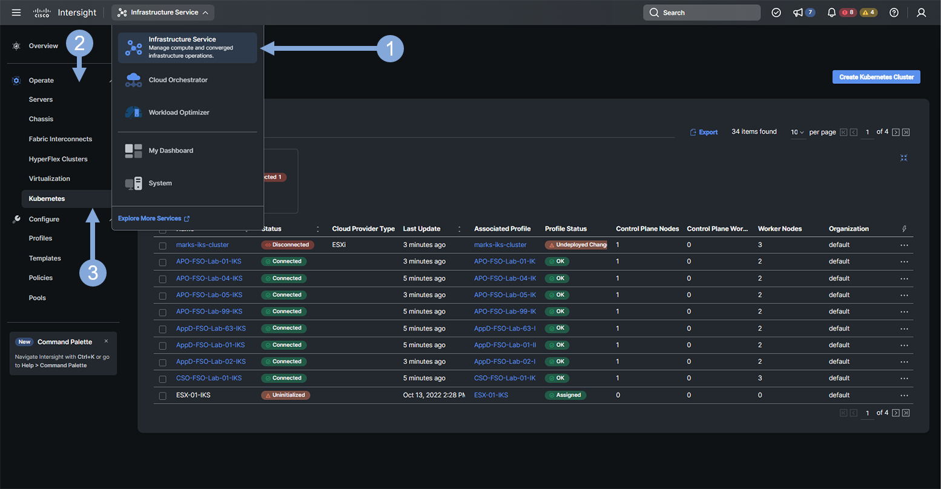This screenshot has height=489, width=941.
Task: Open table column settings icon
Action: [x=904, y=229]
